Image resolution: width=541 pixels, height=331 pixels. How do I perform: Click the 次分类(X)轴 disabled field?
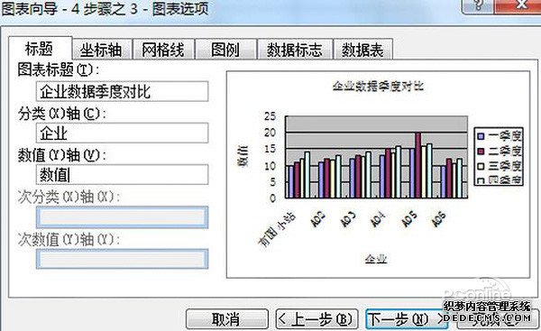pos(122,217)
